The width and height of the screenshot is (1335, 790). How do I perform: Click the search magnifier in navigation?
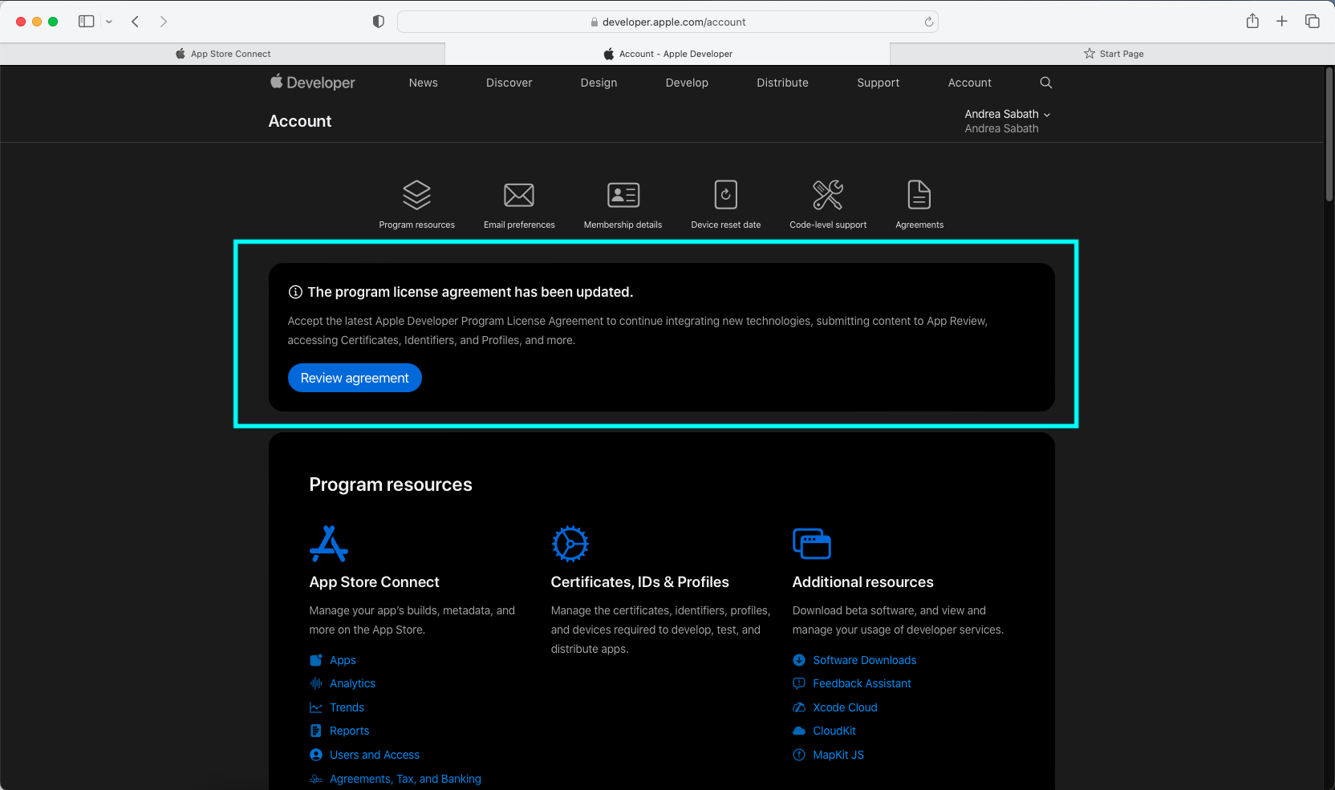[1046, 83]
